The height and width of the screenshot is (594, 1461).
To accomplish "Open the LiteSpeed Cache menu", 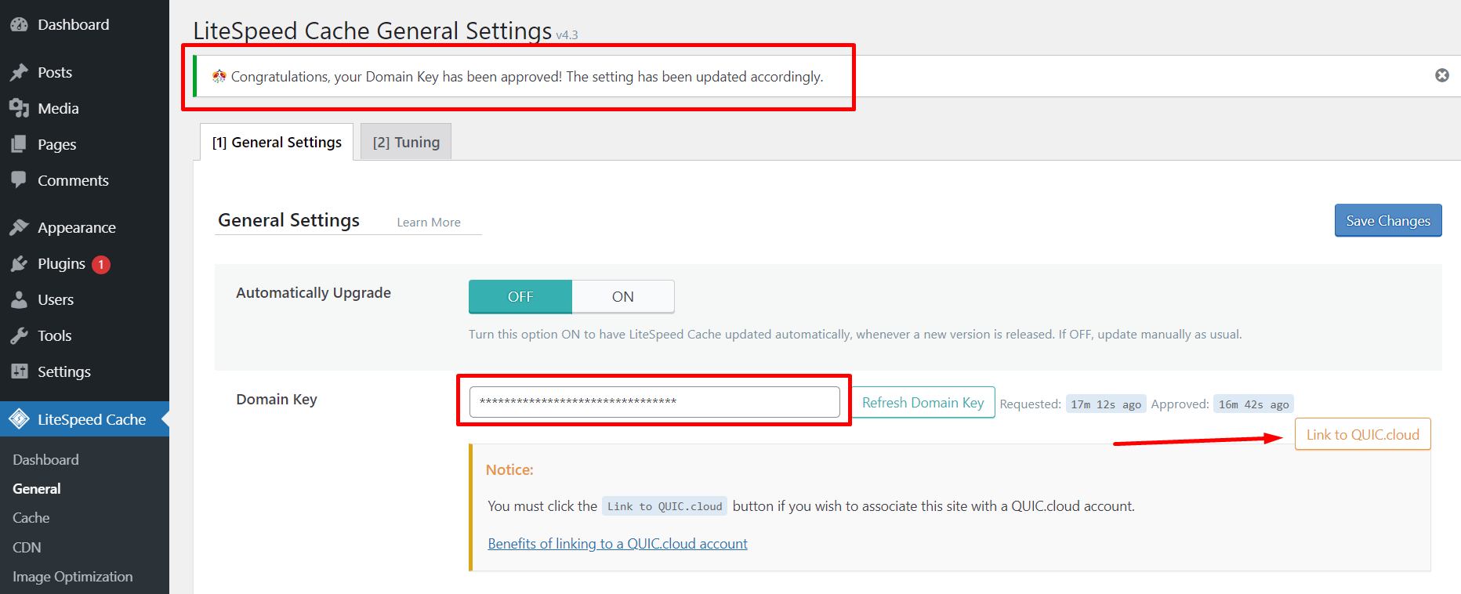I will 85,419.
